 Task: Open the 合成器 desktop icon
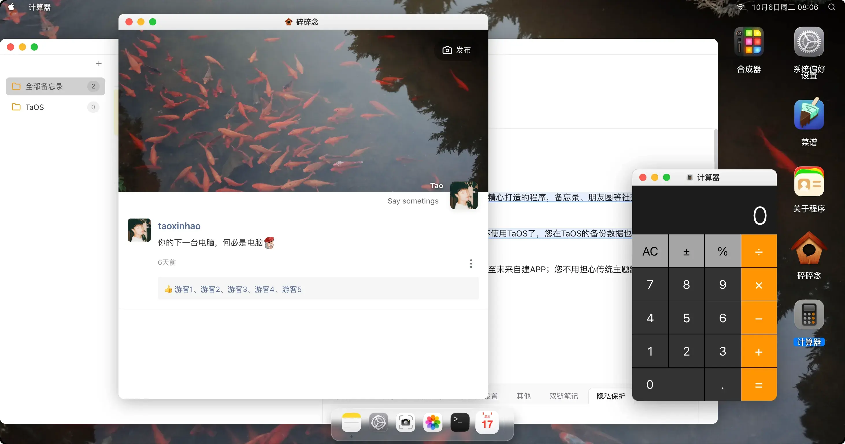(749, 42)
